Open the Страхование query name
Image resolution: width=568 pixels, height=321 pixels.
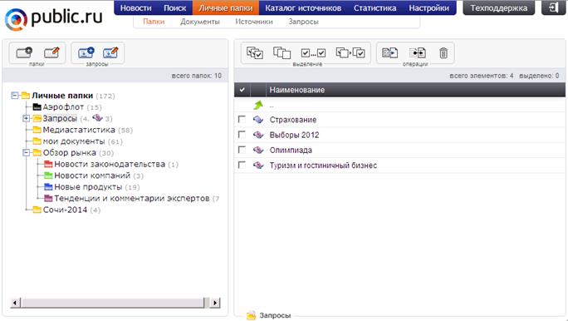[x=293, y=120]
